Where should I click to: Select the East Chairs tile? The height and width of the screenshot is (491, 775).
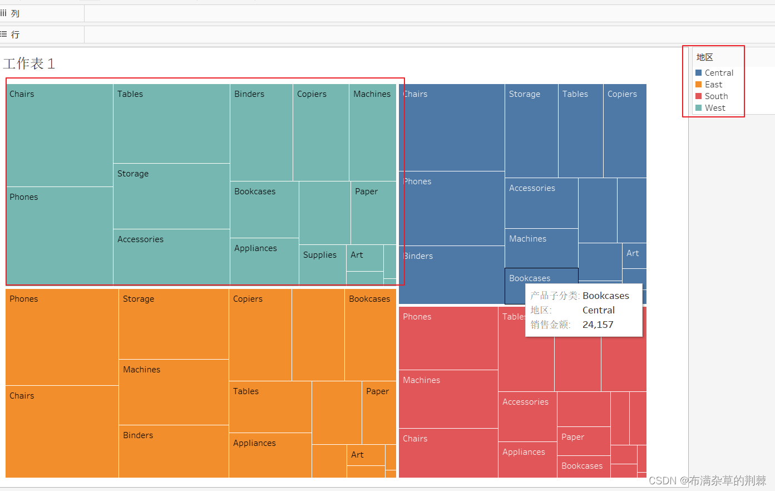pyautogui.click(x=62, y=431)
